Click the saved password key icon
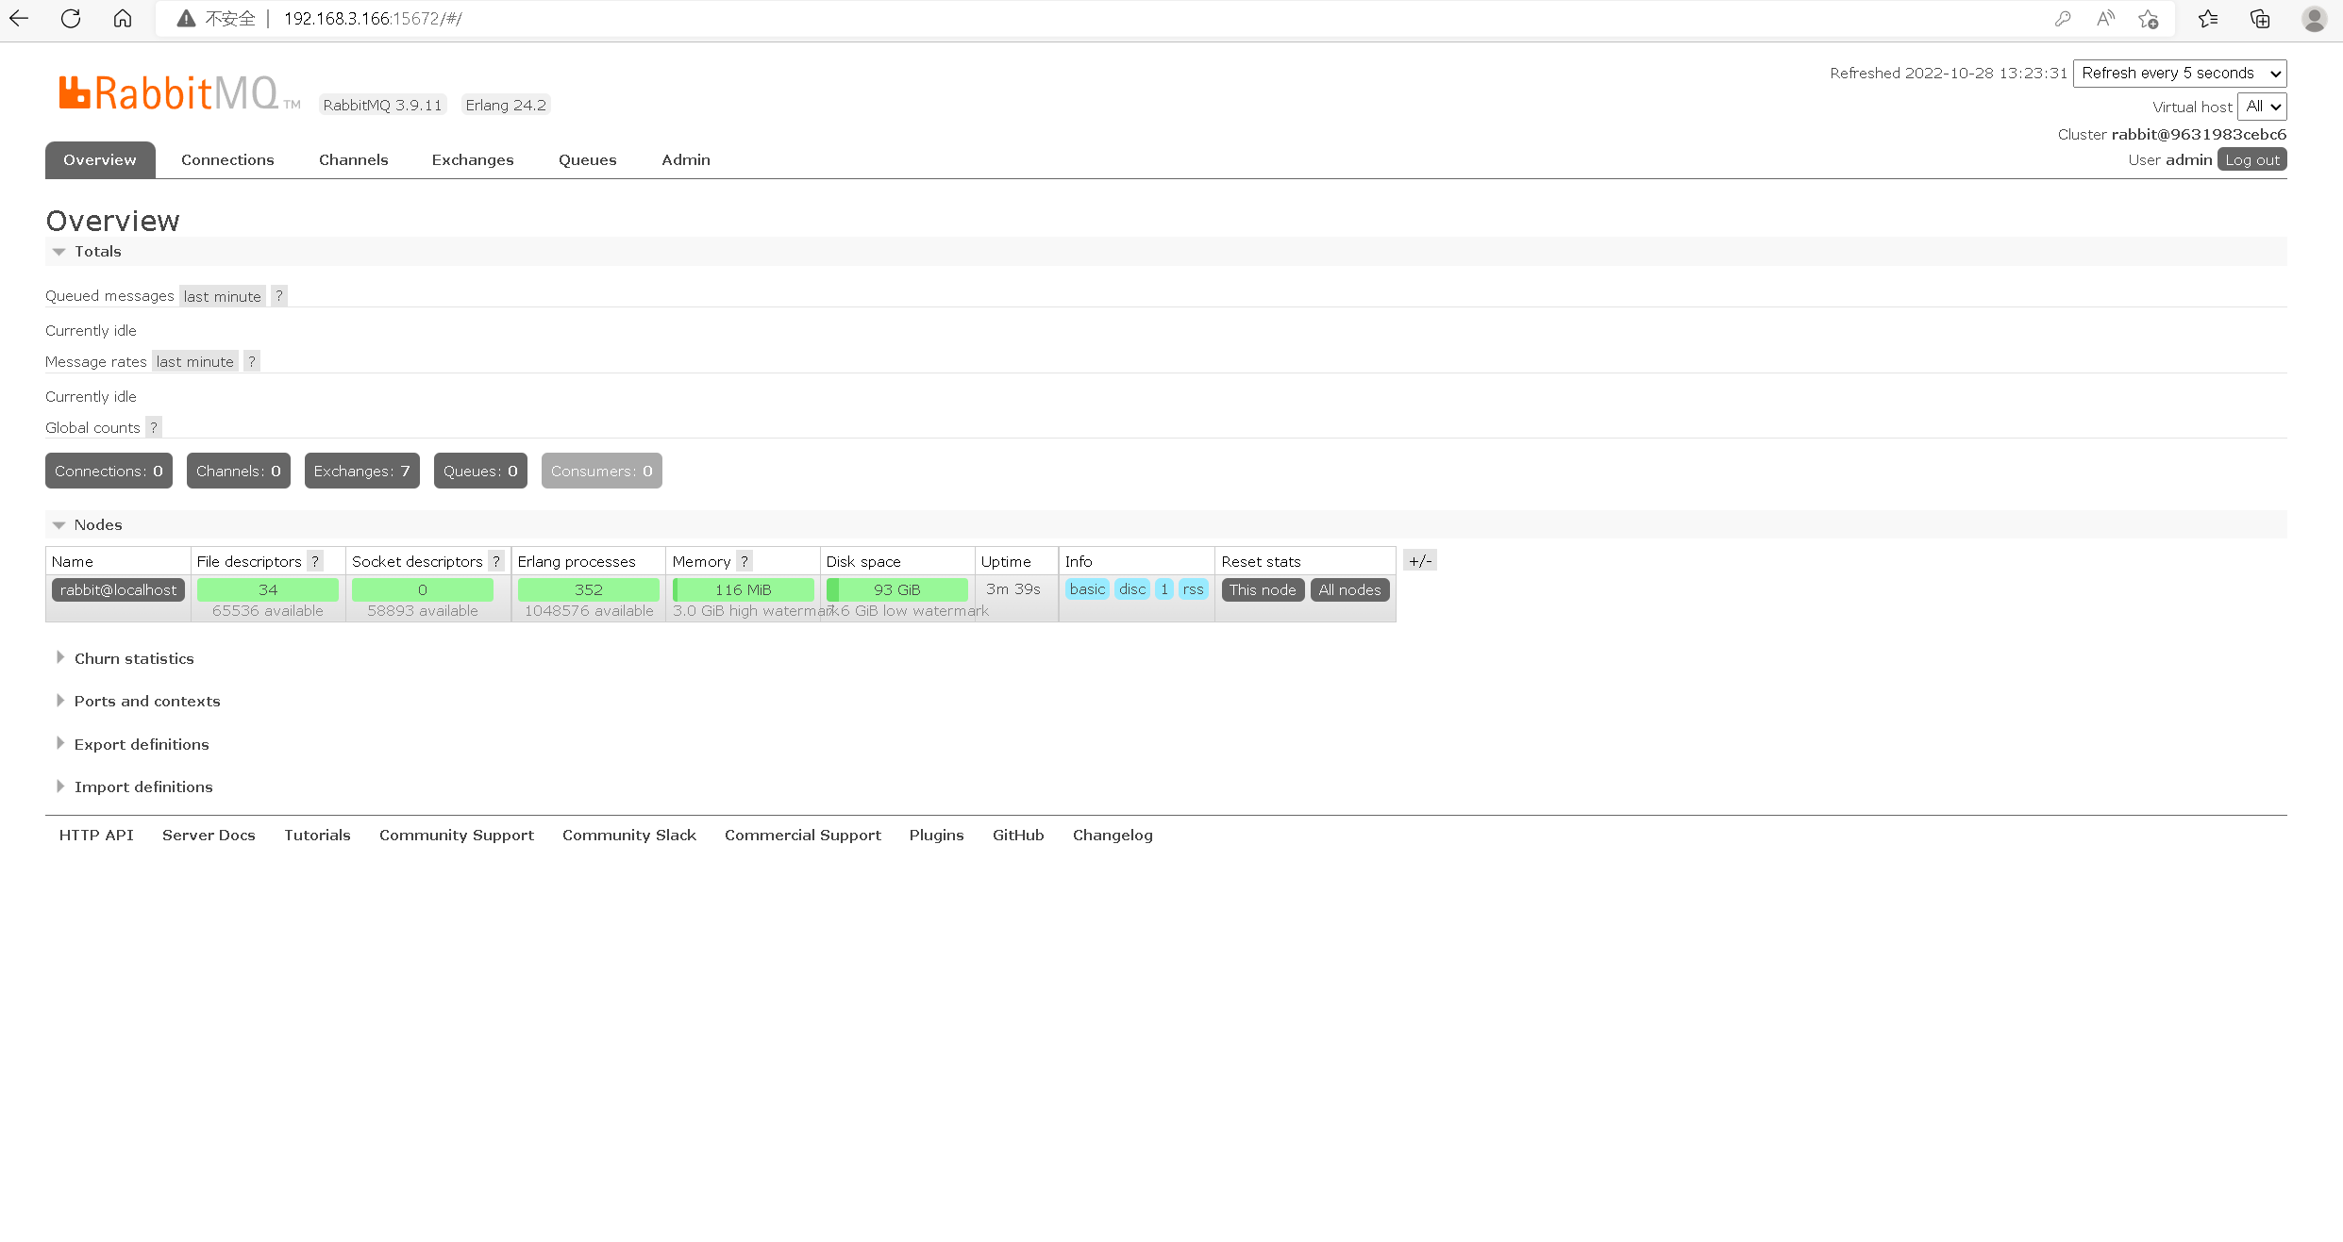 coord(2063,18)
